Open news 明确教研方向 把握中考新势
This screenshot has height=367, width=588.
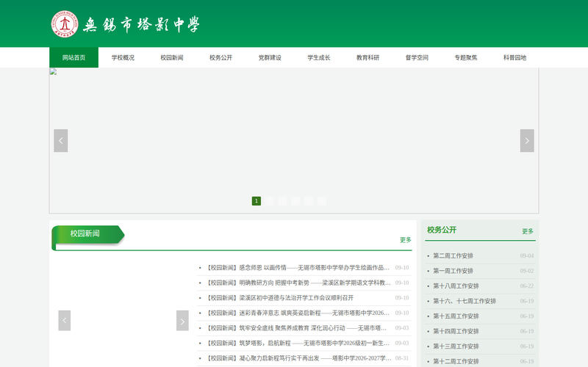tap(298, 283)
